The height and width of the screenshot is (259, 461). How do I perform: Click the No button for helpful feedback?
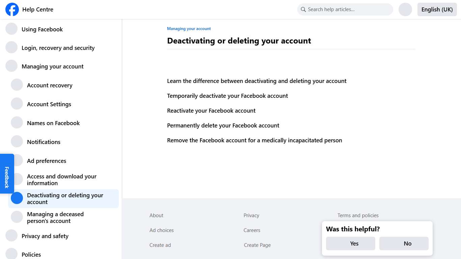pyautogui.click(x=404, y=243)
